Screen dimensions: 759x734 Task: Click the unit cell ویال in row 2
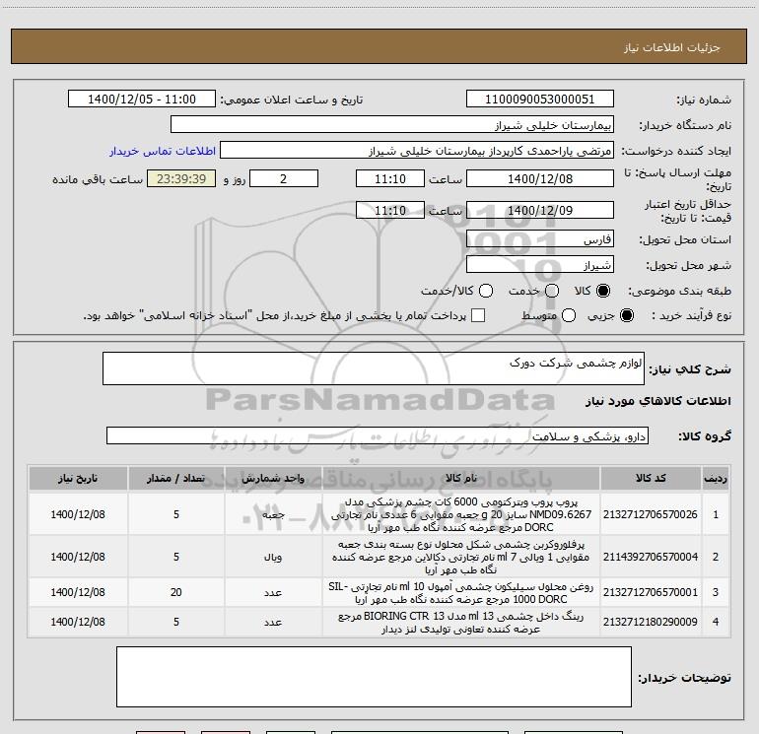(273, 557)
